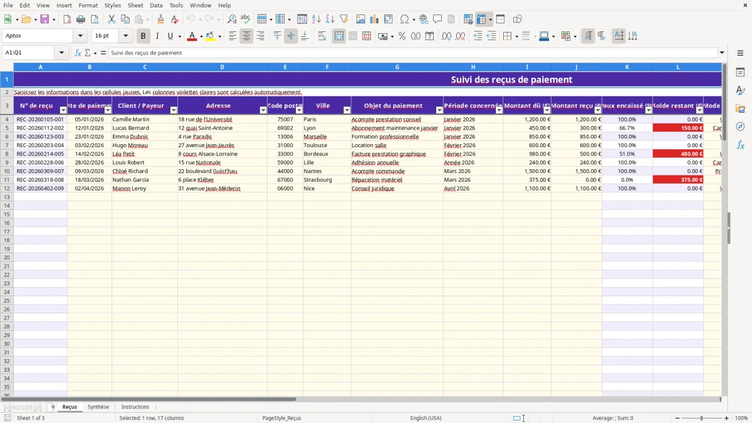
Task: Open sidebar Navigator panel
Action: pos(740,127)
